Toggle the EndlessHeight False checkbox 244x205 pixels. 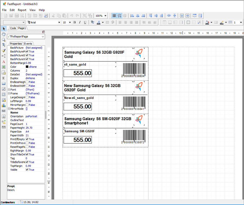click(x=27, y=82)
